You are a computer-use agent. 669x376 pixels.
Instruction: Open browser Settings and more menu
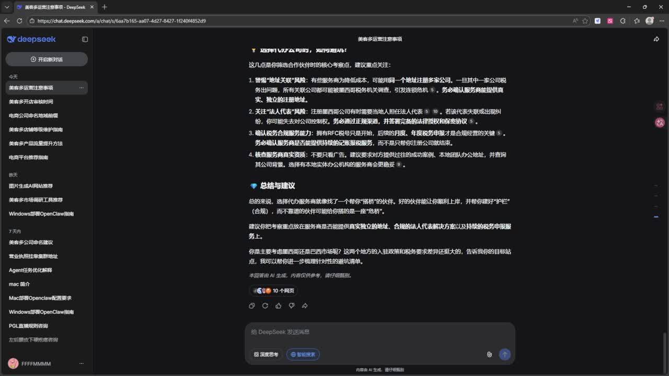coord(662,21)
